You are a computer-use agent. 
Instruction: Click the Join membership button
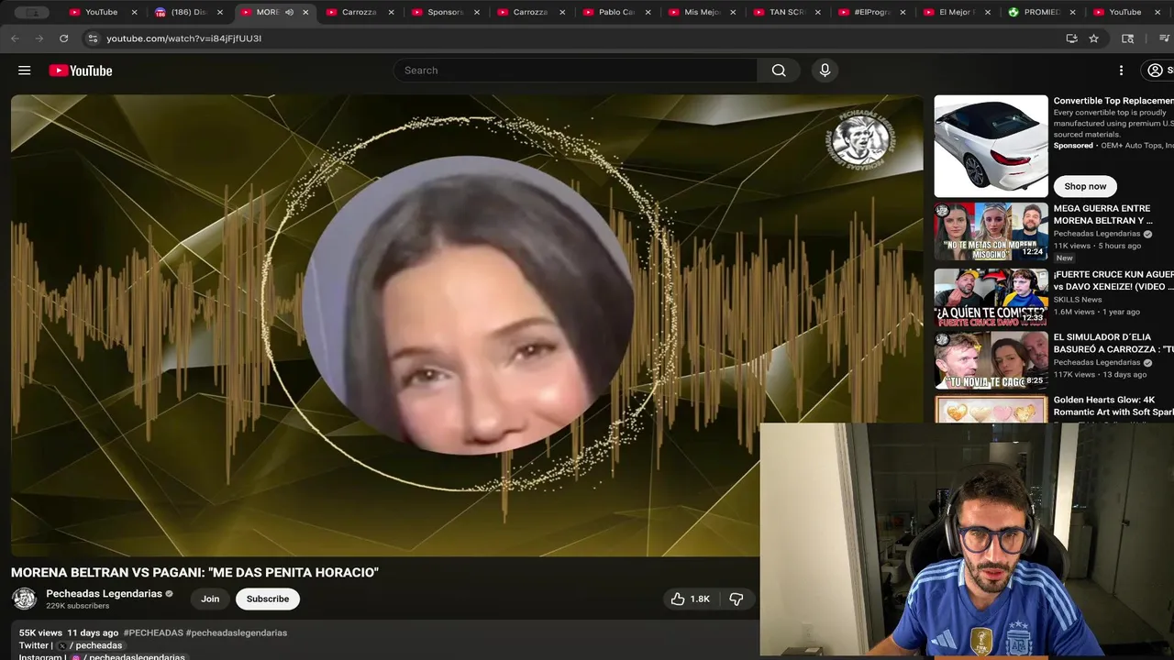(x=210, y=599)
